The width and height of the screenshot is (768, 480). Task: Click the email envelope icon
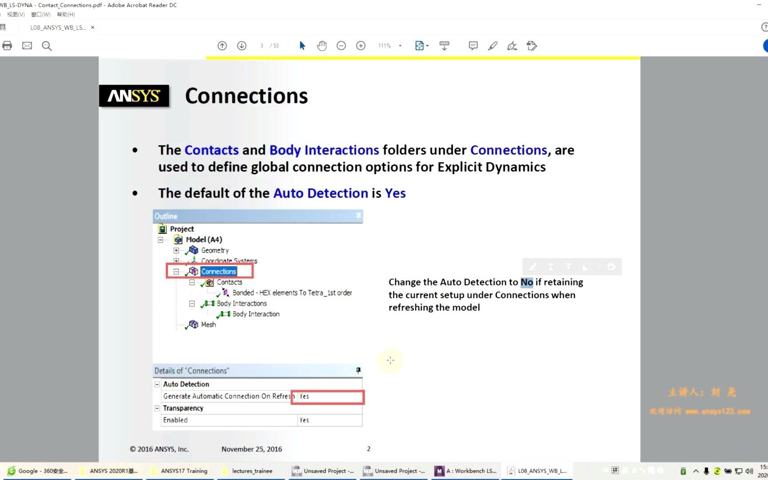(27, 45)
